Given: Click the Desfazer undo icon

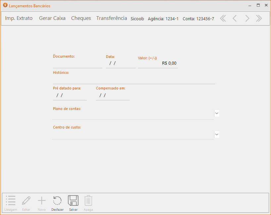Looking at the screenshot, I should [57, 200].
